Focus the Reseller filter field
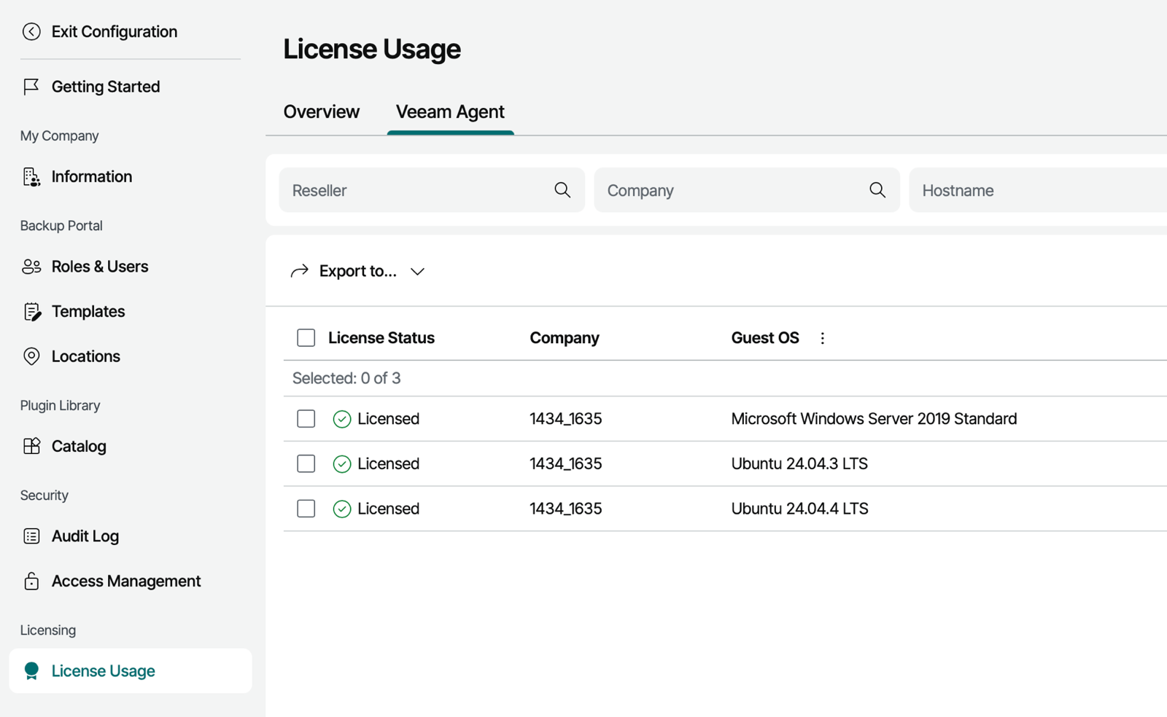Viewport: 1167px width, 717px height. 432,190
